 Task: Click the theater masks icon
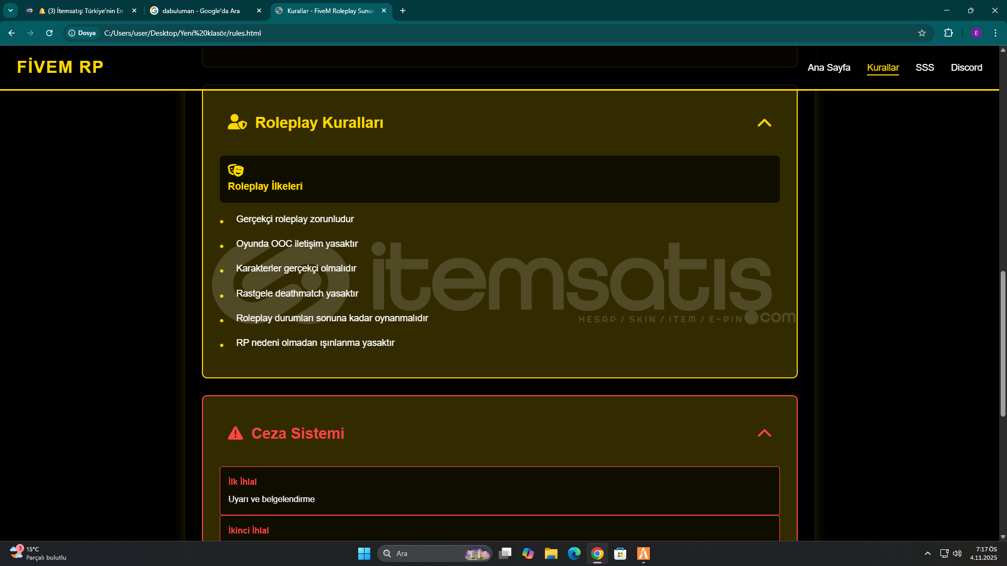235,170
